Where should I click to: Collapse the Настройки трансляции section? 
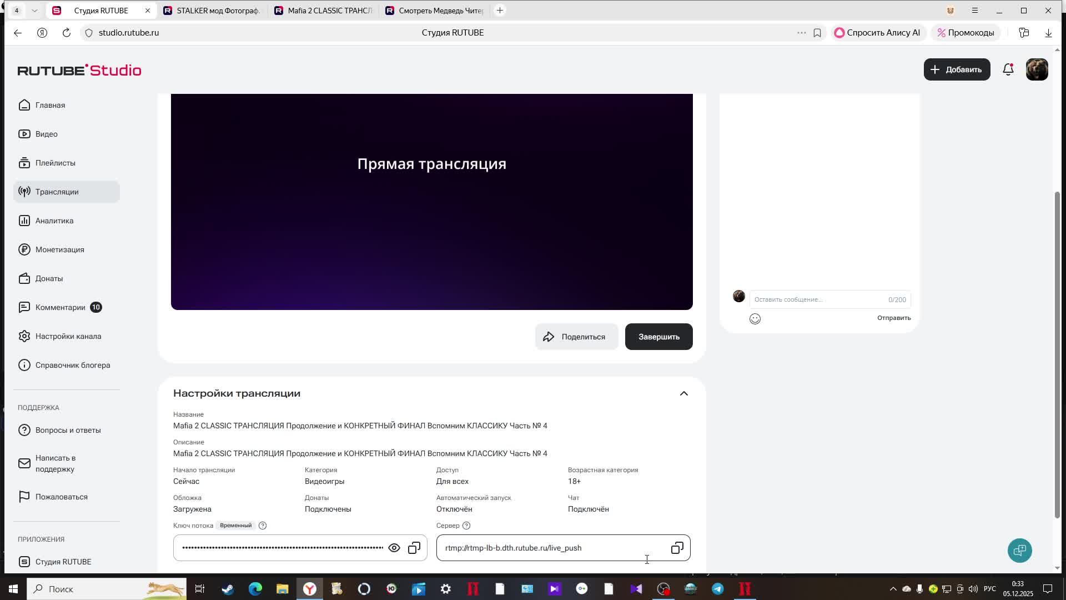tap(684, 393)
